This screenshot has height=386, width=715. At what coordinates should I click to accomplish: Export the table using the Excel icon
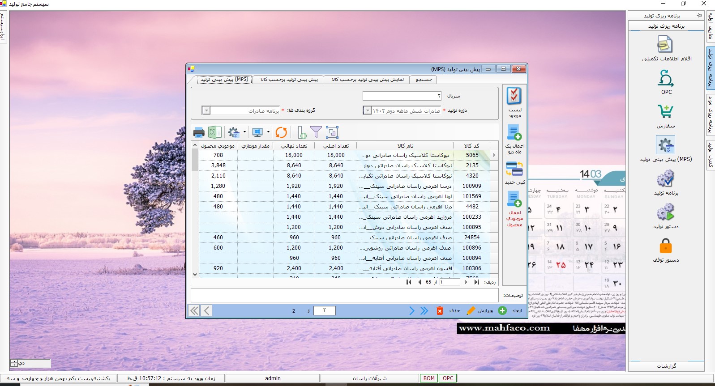pos(214,132)
